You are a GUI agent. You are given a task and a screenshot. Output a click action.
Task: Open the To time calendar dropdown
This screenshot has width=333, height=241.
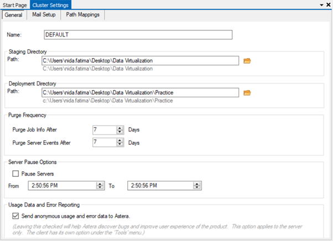click(196, 186)
